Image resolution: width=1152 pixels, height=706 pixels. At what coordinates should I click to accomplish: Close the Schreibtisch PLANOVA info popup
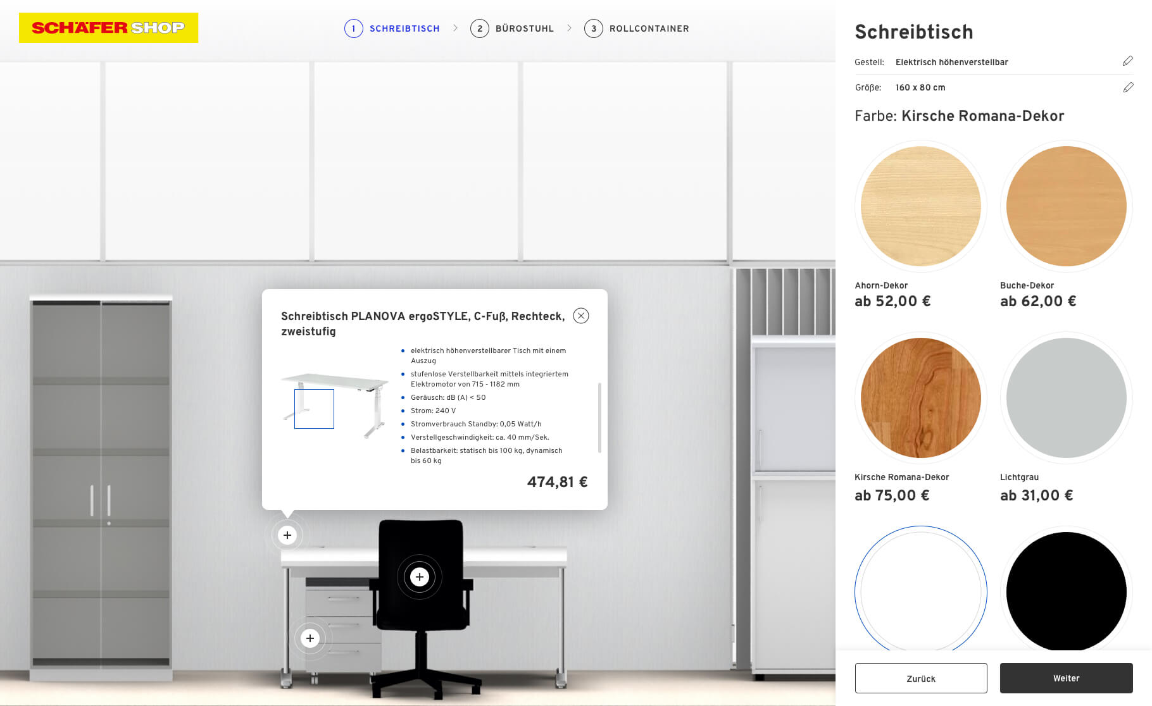[580, 316]
